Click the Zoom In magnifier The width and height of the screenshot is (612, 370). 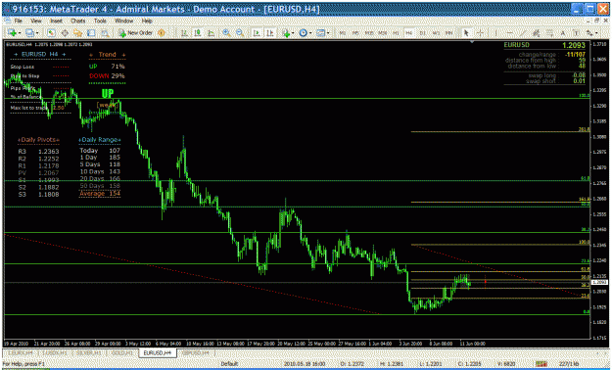tap(226, 33)
